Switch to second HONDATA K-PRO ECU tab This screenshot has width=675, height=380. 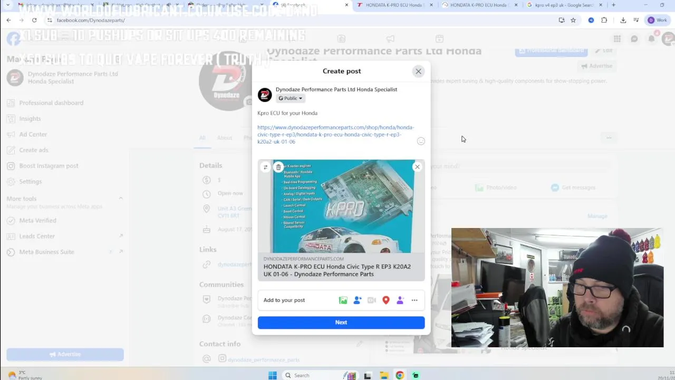click(x=479, y=5)
